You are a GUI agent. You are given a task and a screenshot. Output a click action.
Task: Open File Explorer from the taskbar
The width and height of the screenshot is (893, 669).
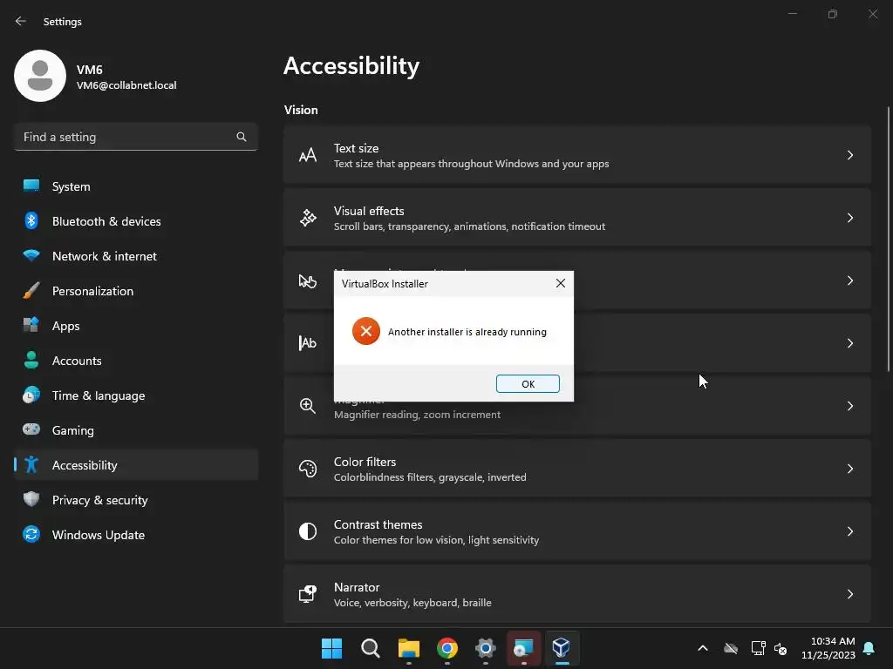coord(408,648)
